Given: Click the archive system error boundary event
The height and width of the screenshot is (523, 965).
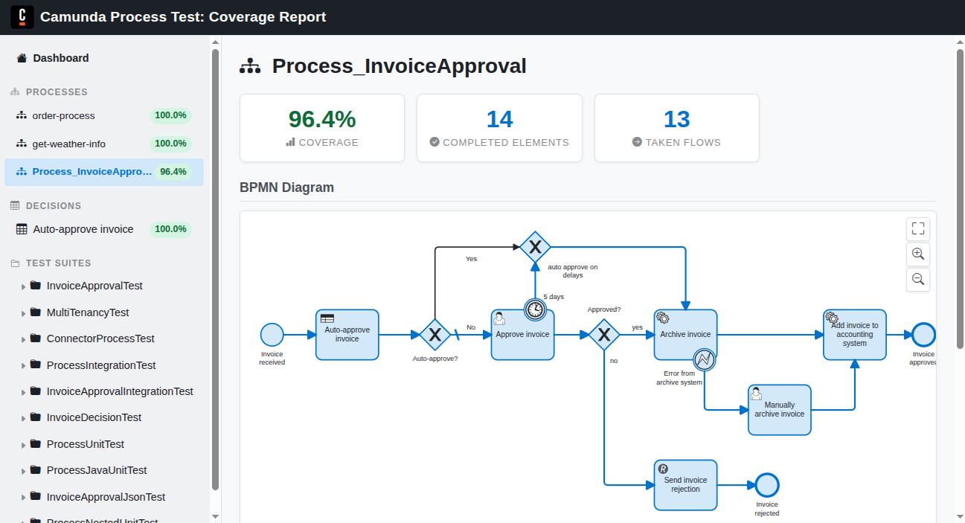Looking at the screenshot, I should point(704,360).
